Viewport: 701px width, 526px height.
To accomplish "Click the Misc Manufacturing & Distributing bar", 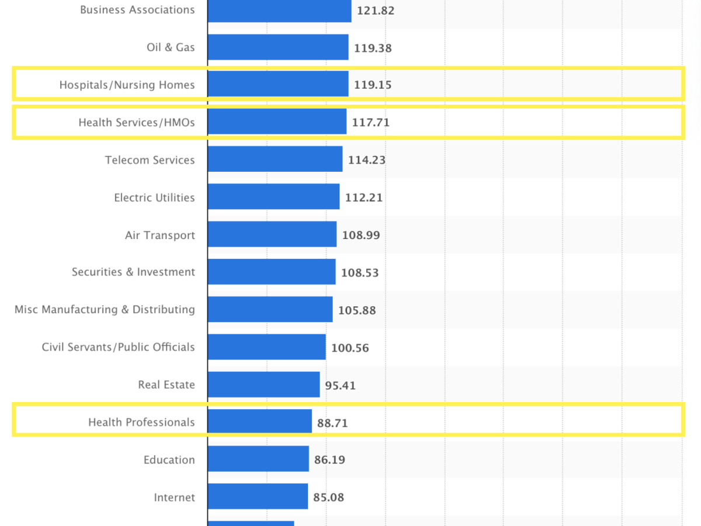I will click(270, 309).
